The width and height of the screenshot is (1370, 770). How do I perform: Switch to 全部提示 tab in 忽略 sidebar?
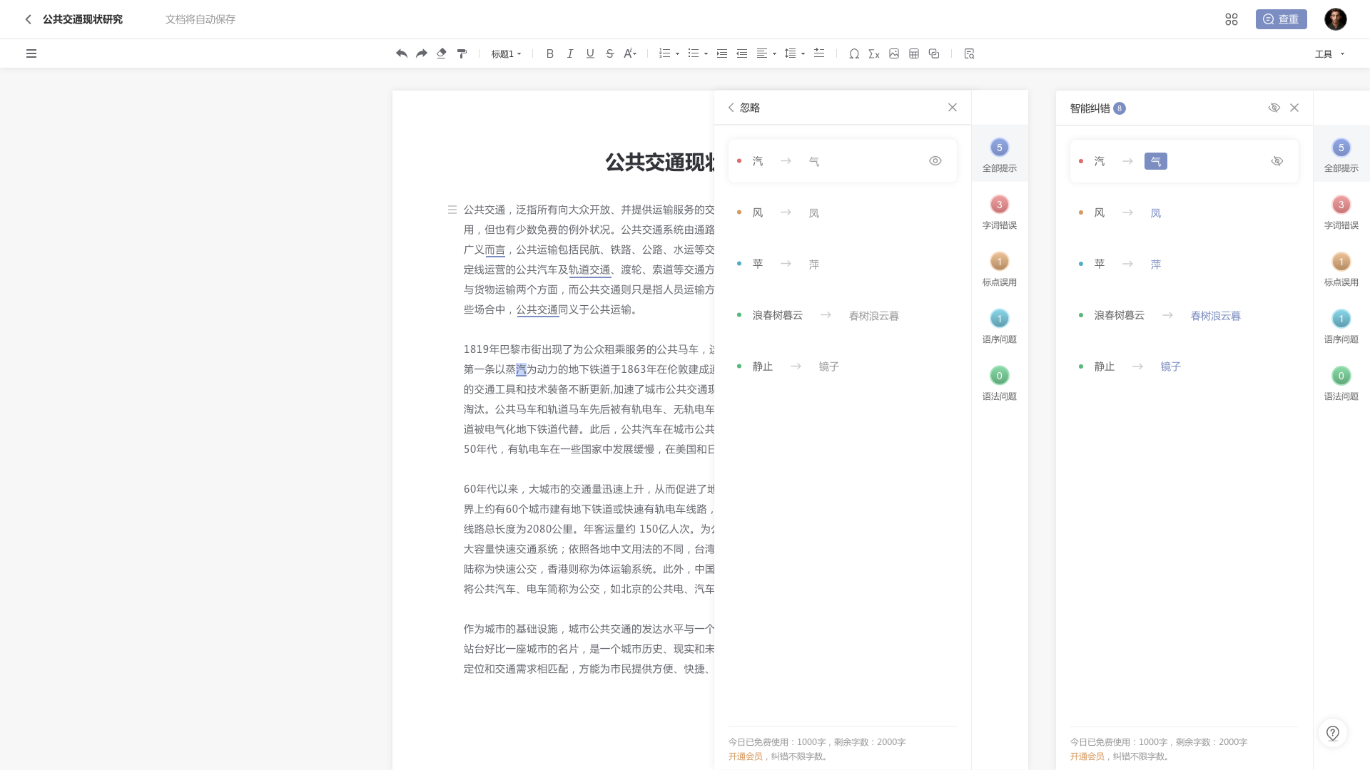pos(1000,154)
